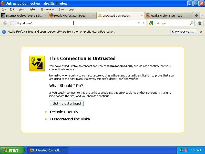Click Get me out of here! button

[67, 103]
